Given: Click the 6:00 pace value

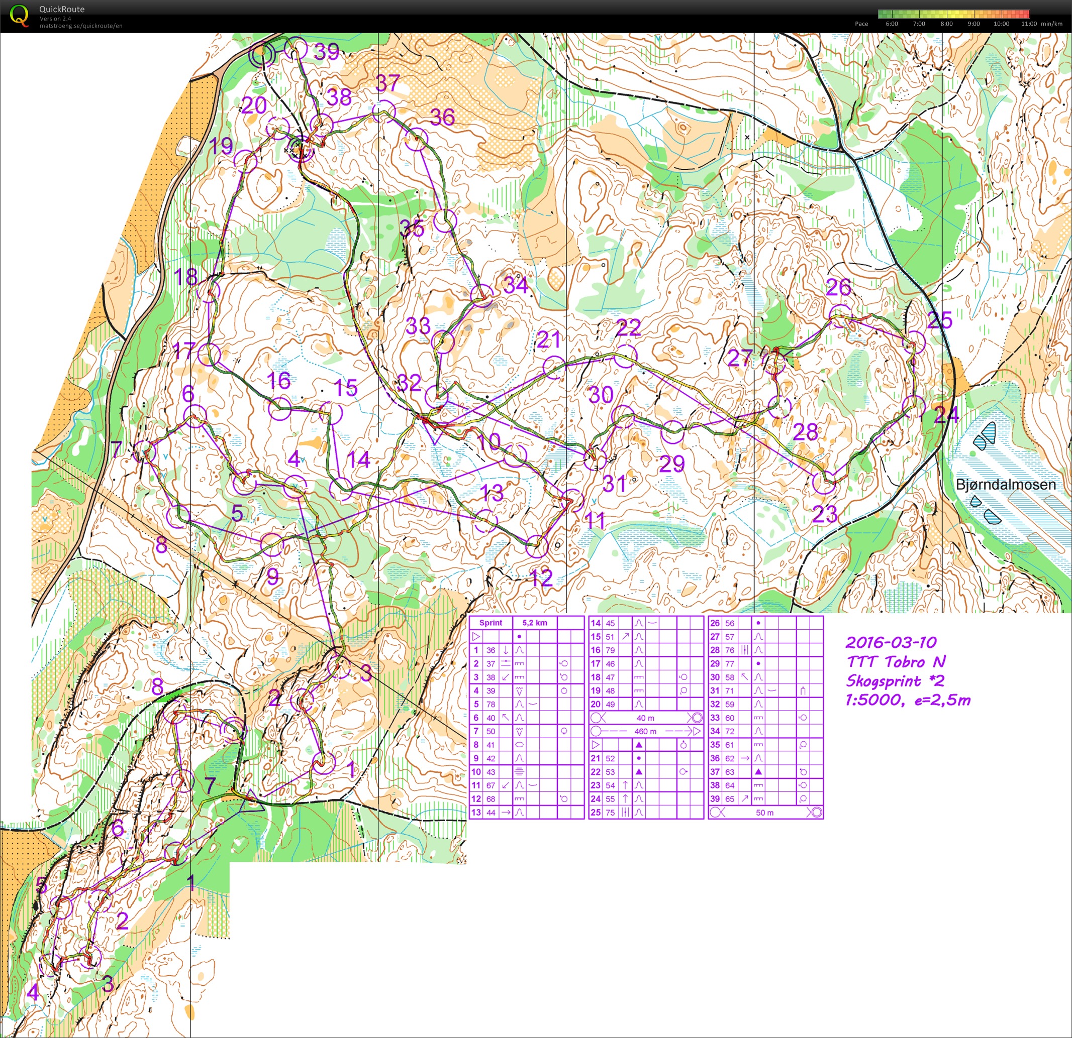Looking at the screenshot, I should pyautogui.click(x=892, y=24).
